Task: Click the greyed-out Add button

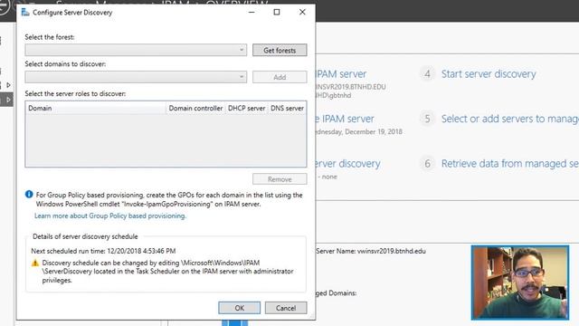Action: (280, 77)
